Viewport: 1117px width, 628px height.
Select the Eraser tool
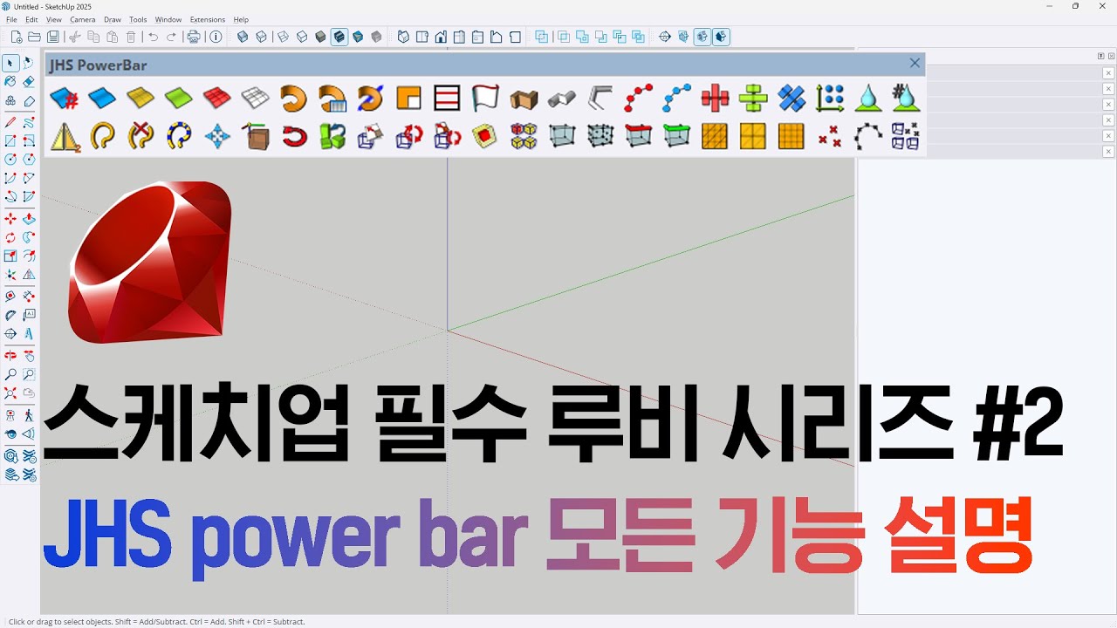[29, 81]
